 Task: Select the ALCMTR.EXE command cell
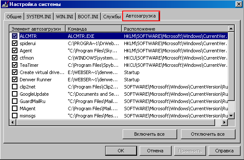[81, 36]
